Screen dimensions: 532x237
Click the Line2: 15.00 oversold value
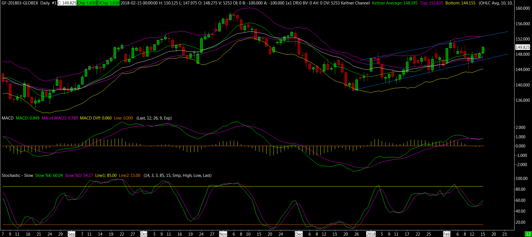pos(129,175)
